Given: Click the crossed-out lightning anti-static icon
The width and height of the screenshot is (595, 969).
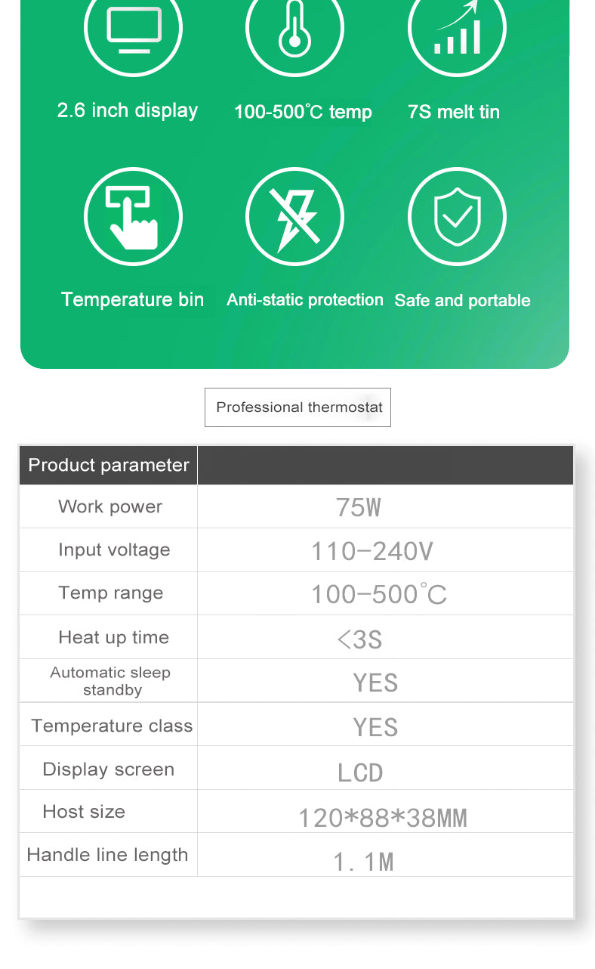Looking at the screenshot, I should pyautogui.click(x=294, y=217).
